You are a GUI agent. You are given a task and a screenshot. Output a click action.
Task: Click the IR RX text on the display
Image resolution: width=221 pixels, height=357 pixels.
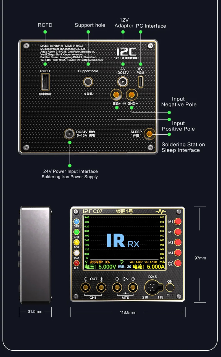[x=123, y=241]
